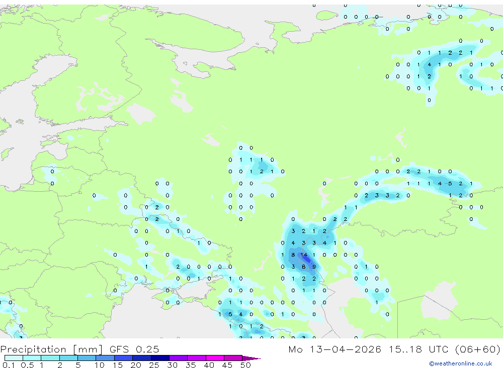The image size is (503, 368).
Task: Click the '14' precipitation value on the map
Action: [303, 255]
